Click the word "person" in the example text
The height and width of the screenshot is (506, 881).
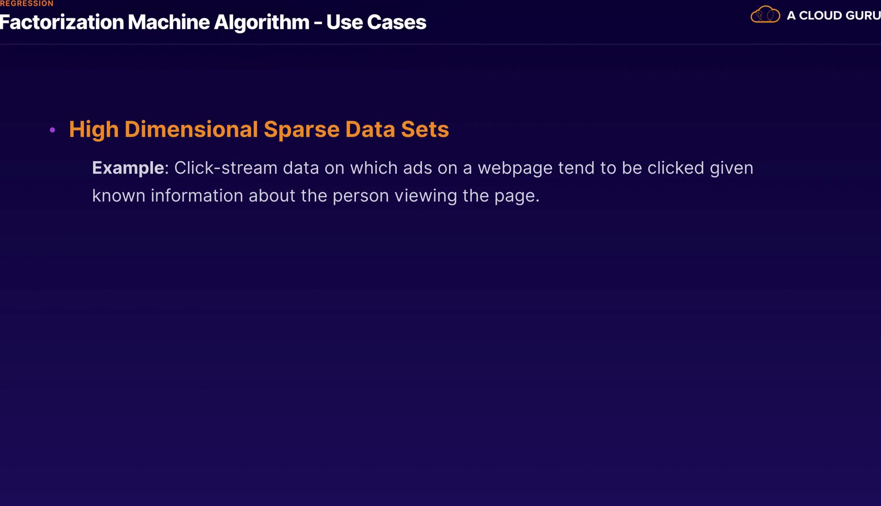pyautogui.click(x=361, y=196)
